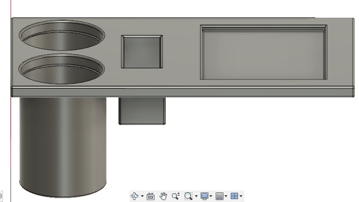This screenshot has width=359, height=202.
Task: Open the Grid and Snaps dropdown arrow
Action: pos(226,196)
